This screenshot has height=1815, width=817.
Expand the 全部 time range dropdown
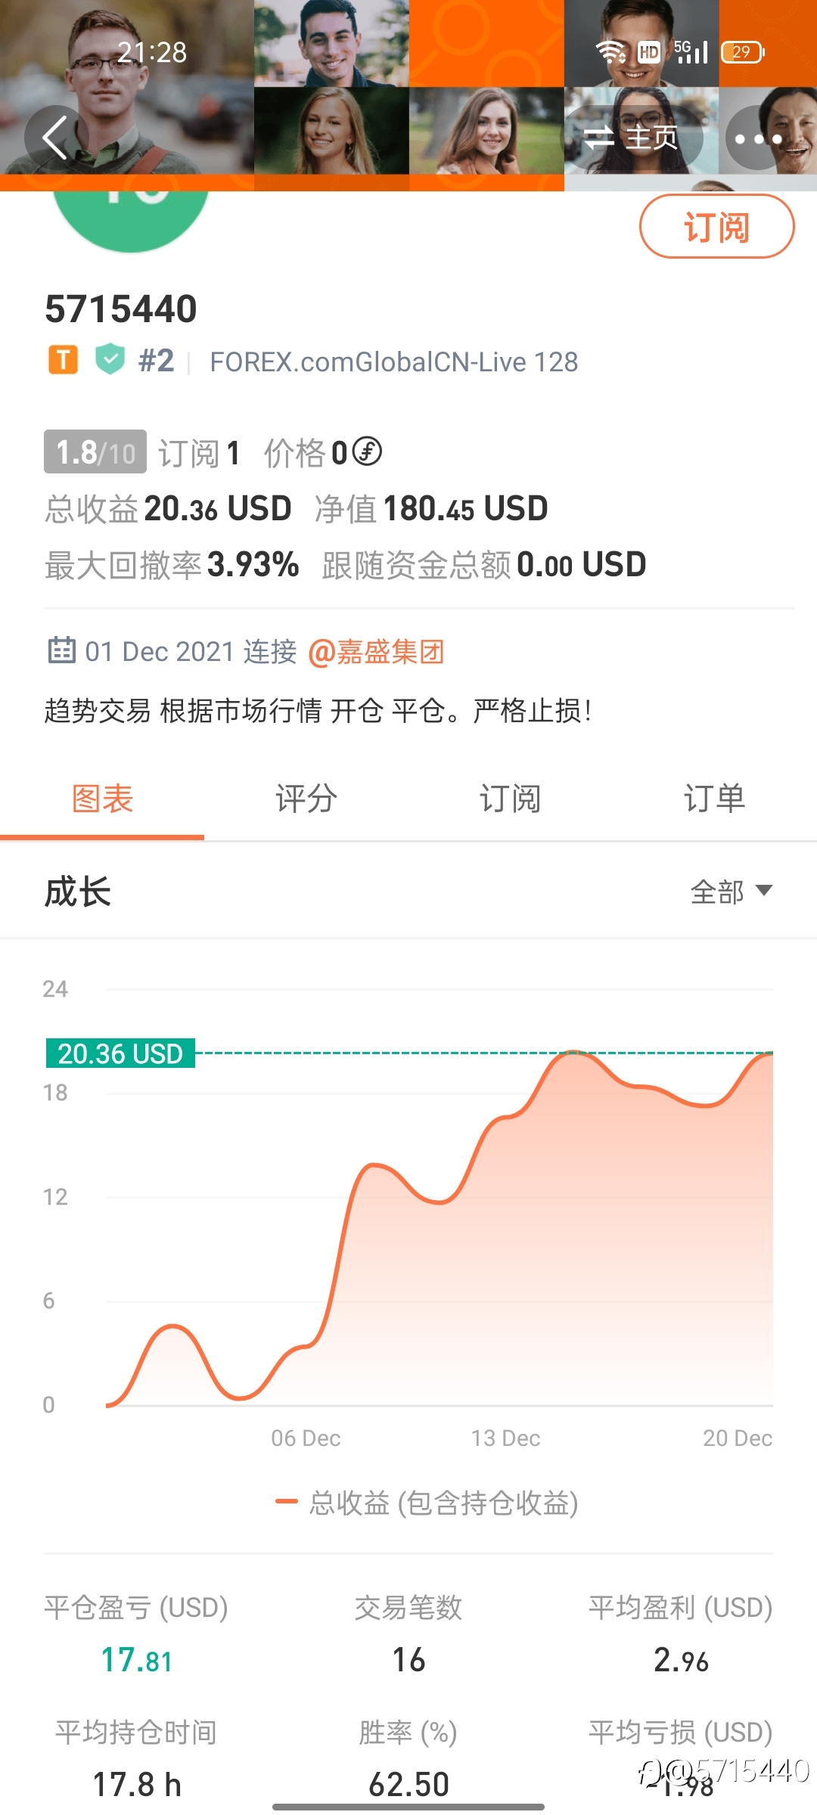tap(732, 892)
